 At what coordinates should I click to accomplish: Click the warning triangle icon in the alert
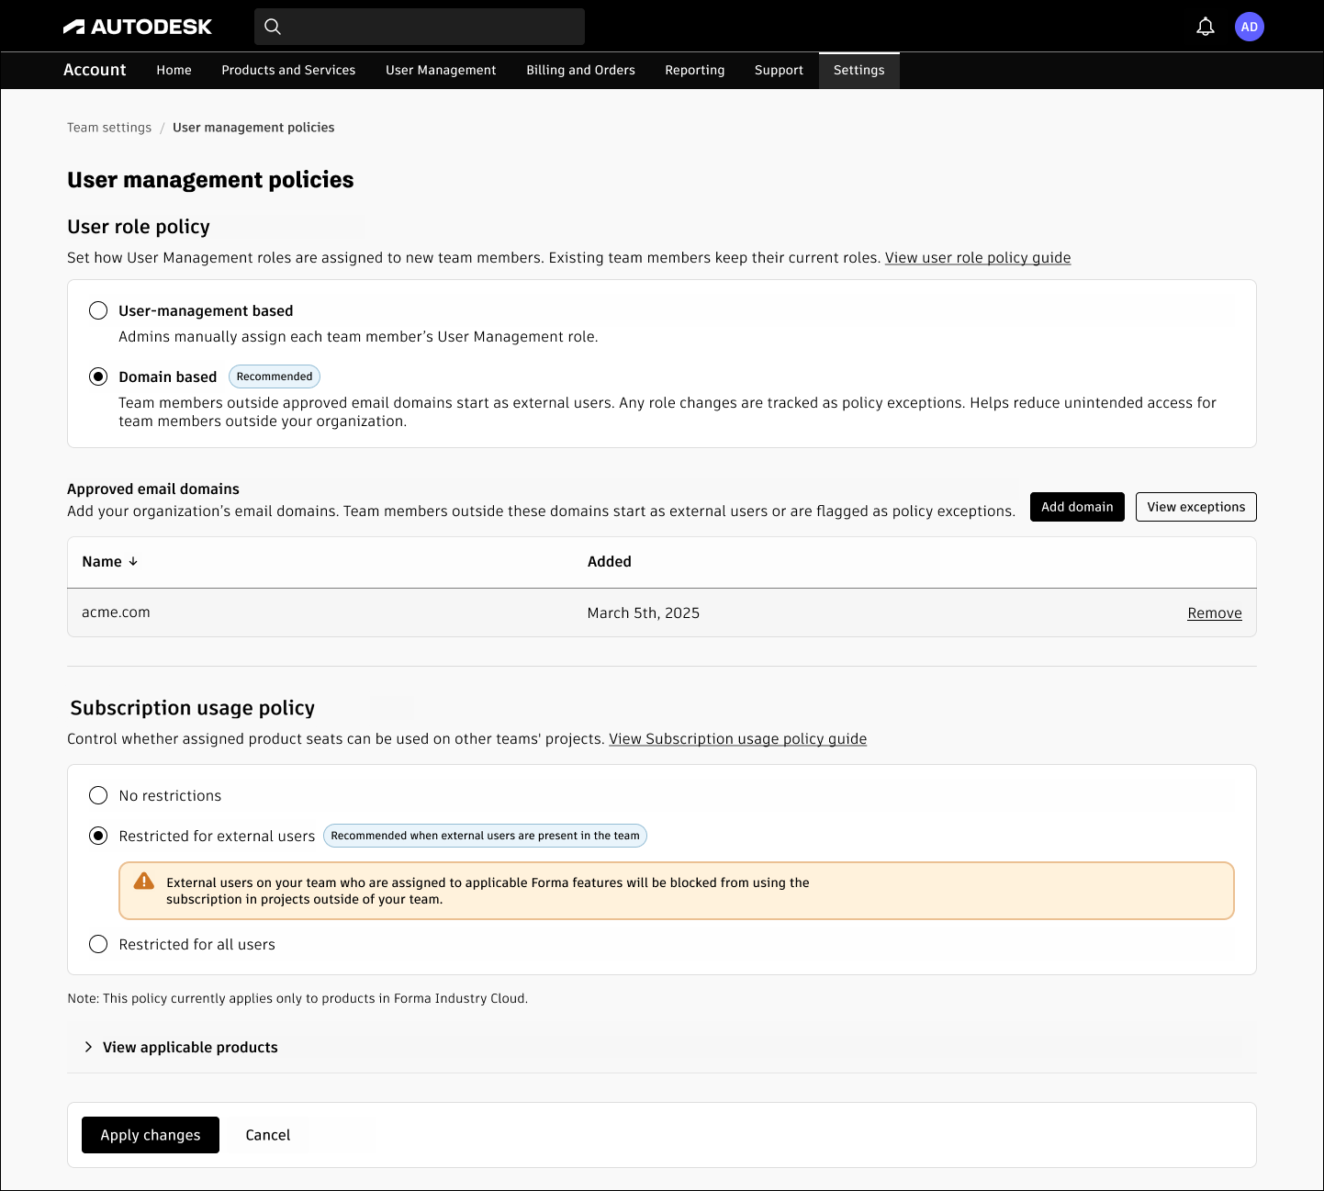pyautogui.click(x=144, y=882)
